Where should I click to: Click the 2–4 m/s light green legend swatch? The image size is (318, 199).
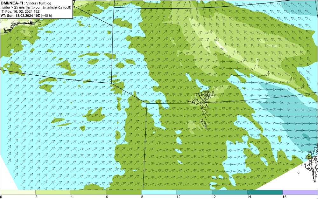[x=53, y=192]
